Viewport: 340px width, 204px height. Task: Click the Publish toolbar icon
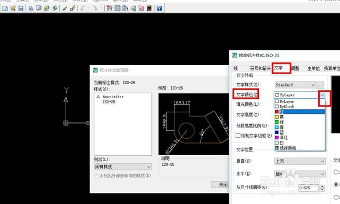(47, 8)
